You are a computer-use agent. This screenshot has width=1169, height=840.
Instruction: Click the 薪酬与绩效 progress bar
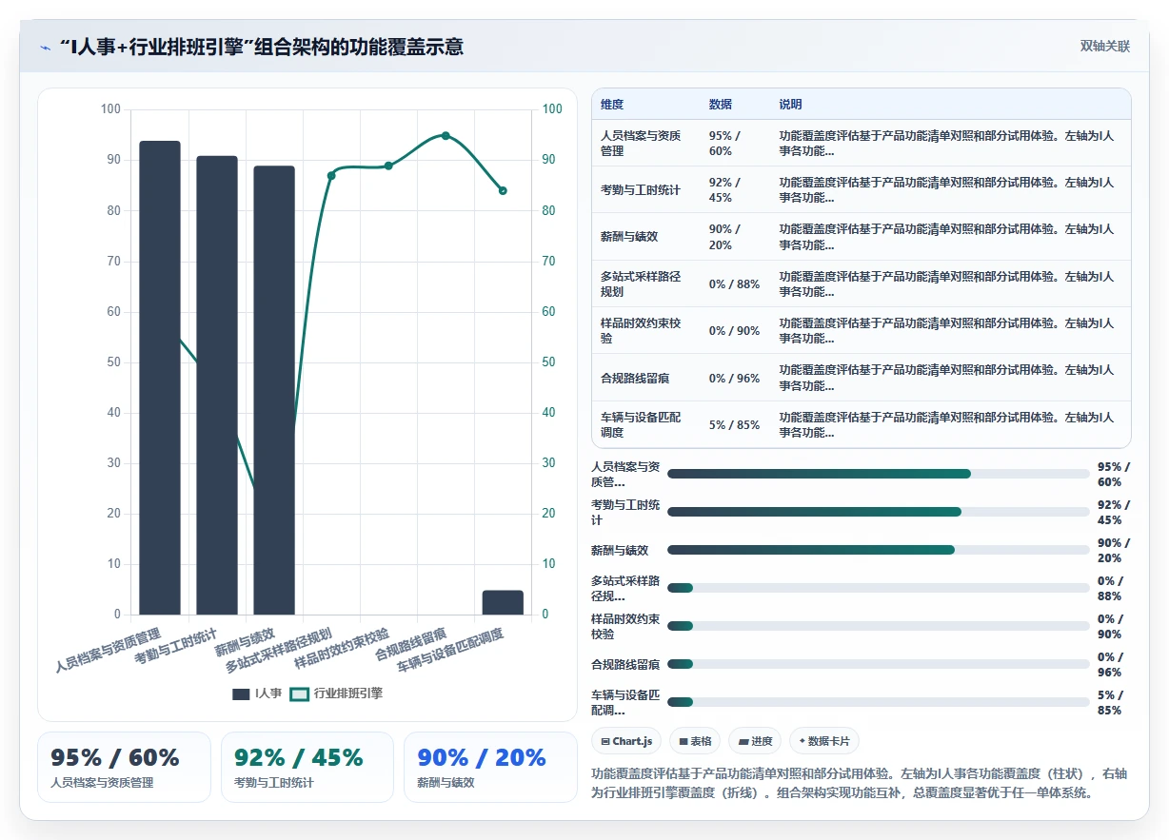[x=878, y=550]
